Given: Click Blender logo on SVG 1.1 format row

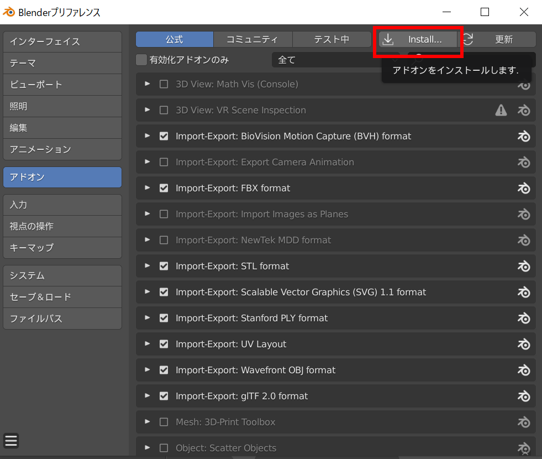Looking at the screenshot, I should coord(524,293).
